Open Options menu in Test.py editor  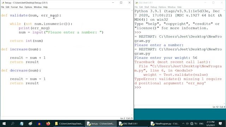28,7
